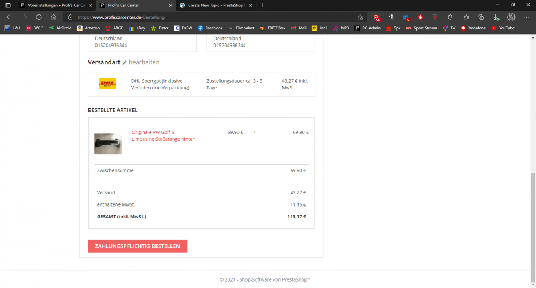The image size is (536, 288).
Task: Open Gmail extension showing 54 unread
Action: click(x=376, y=18)
